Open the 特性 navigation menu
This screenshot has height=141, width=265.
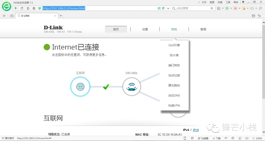click(174, 29)
